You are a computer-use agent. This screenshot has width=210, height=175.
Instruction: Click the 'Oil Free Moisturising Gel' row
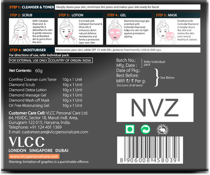pyautogui.click(x=45, y=105)
